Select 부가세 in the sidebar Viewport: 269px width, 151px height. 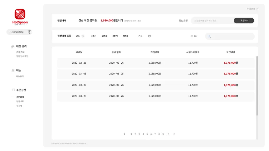click(x=19, y=106)
